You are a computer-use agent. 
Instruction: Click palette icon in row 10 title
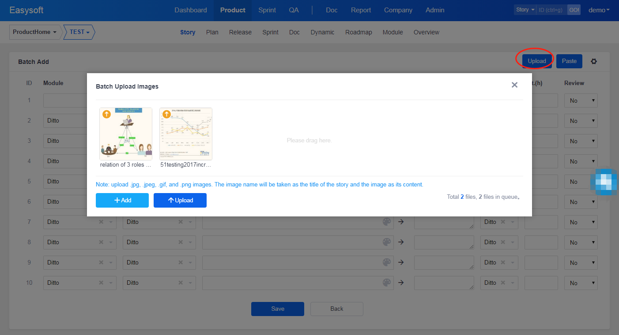(387, 283)
